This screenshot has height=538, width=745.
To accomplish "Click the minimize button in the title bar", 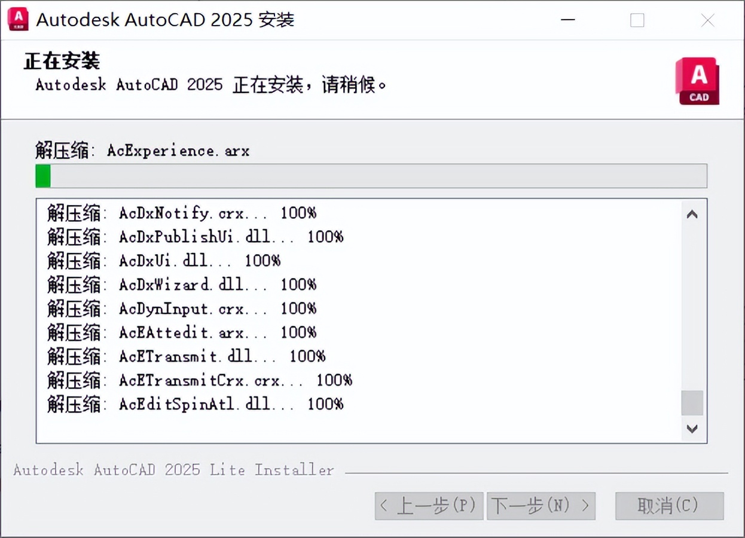I will click(567, 20).
